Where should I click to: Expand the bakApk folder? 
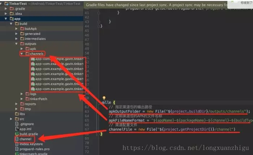tap(17, 29)
